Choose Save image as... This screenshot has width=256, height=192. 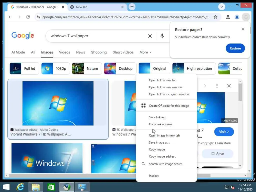coord(166,142)
